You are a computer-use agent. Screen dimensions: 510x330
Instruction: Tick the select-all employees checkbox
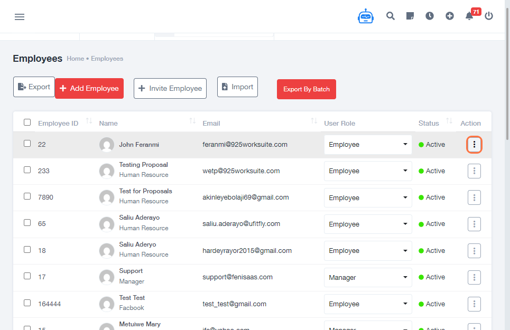(x=27, y=122)
